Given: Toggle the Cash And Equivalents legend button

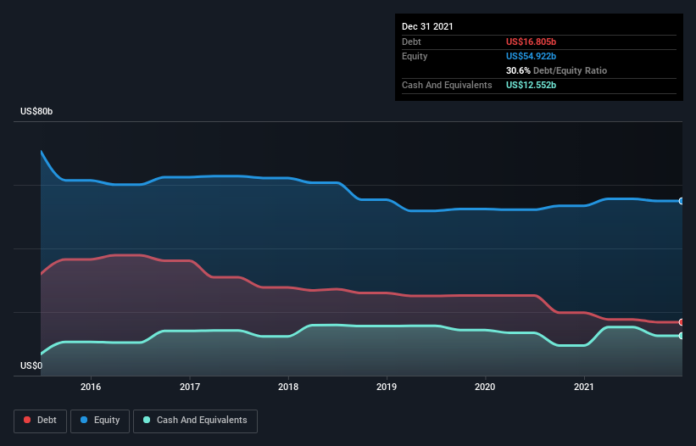Looking at the screenshot, I should (195, 421).
